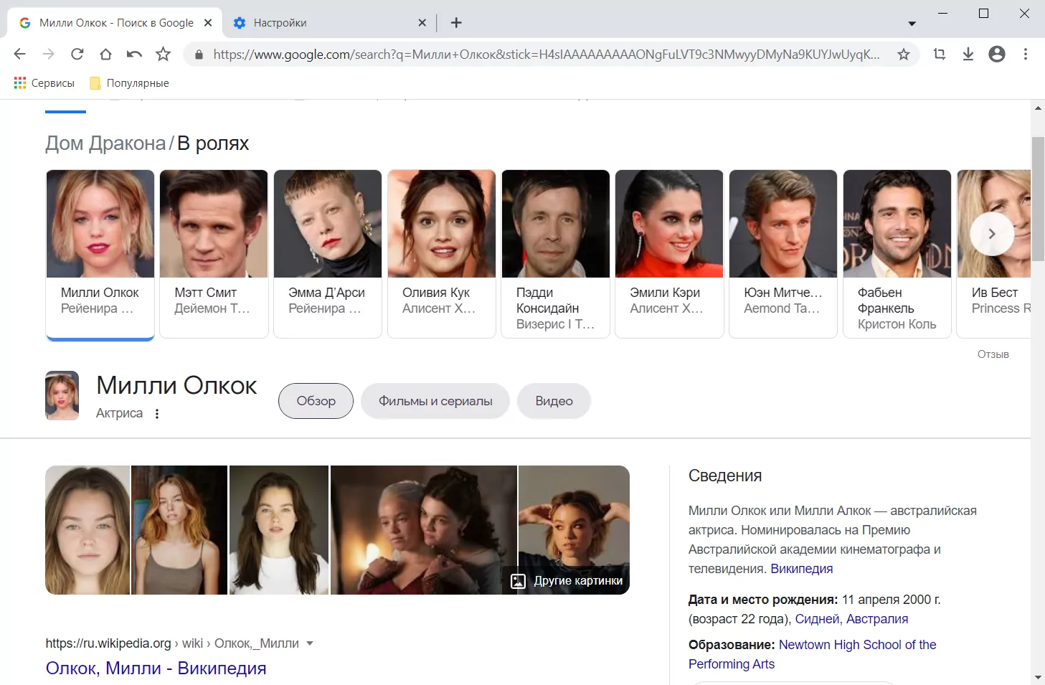This screenshot has height=685, width=1045.
Task: Open the second image with tank top
Action: point(179,530)
